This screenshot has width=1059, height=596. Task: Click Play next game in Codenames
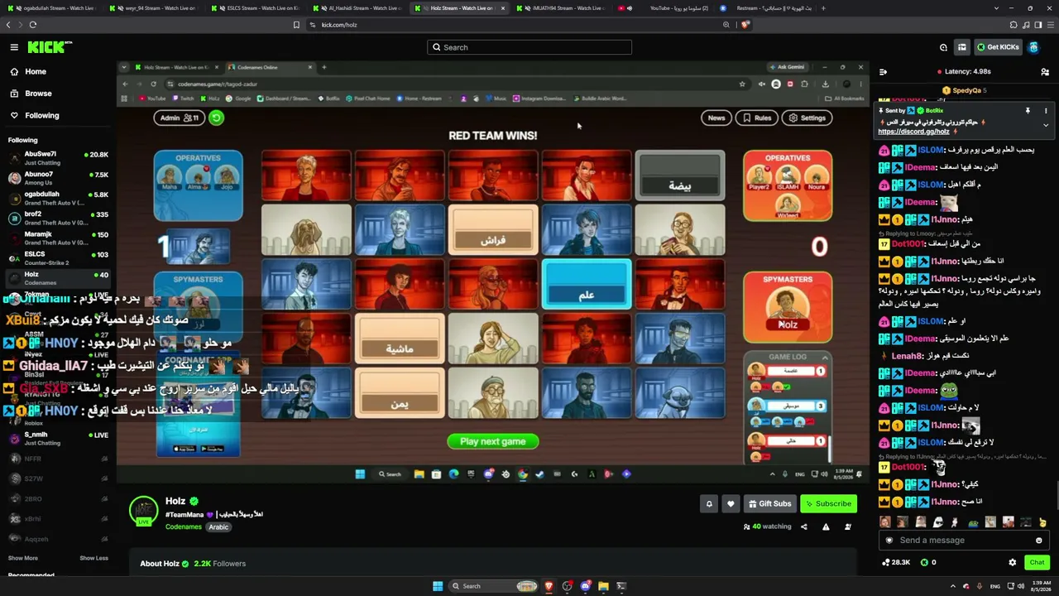[x=493, y=441]
